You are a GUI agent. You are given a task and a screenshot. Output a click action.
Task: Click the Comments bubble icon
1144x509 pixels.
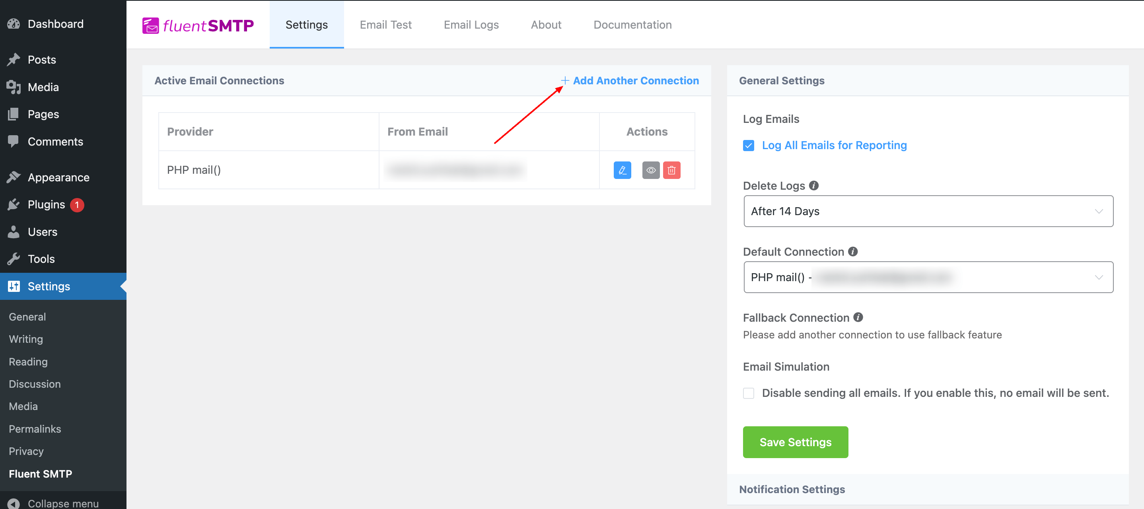14,141
